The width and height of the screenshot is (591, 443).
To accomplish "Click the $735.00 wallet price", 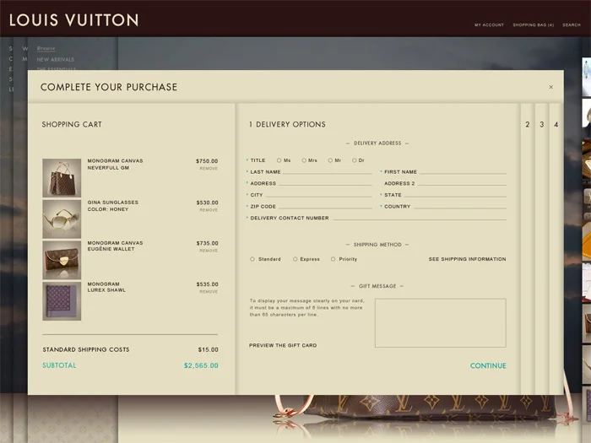I will pos(208,243).
